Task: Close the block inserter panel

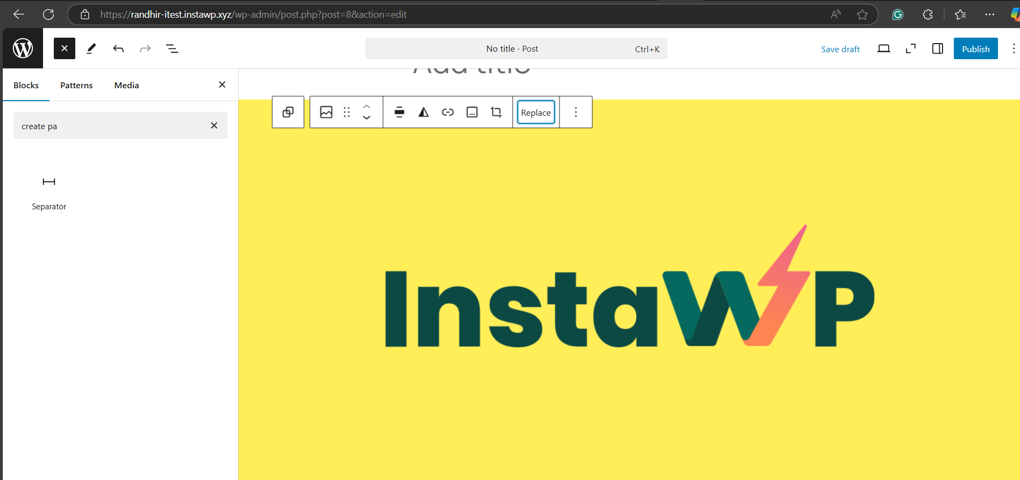Action: pyautogui.click(x=222, y=84)
